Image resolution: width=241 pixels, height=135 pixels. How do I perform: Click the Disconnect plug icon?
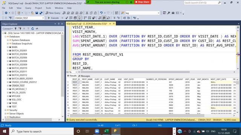coord(20,28)
